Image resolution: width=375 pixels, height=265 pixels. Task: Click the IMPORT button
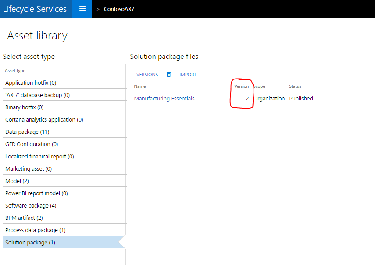pyautogui.click(x=188, y=75)
